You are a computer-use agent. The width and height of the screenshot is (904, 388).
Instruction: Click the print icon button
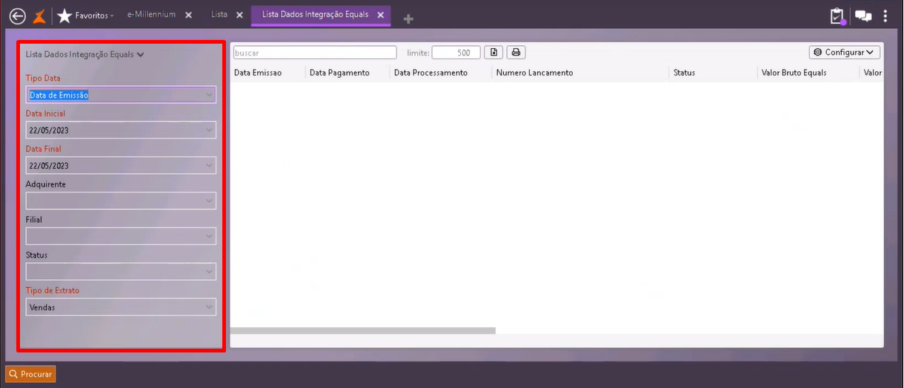(516, 53)
